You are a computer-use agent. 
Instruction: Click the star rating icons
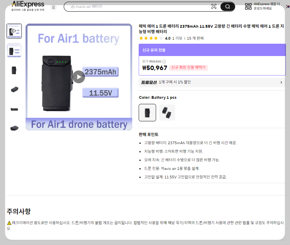(151, 38)
